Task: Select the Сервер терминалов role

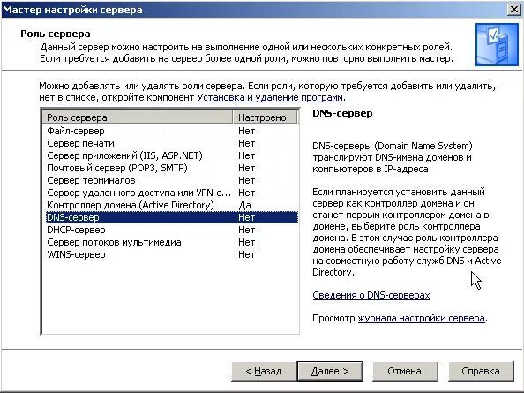Action: [x=171, y=181]
